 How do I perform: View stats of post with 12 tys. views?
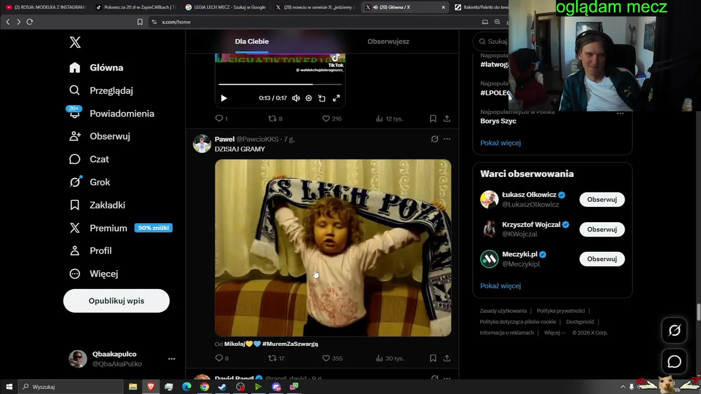[390, 118]
